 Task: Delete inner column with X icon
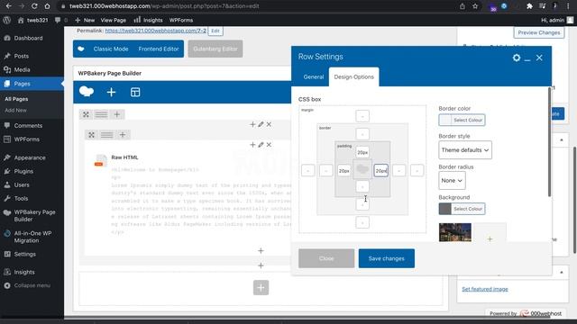269,145
